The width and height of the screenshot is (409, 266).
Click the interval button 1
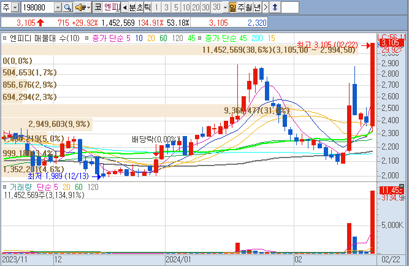[156, 7]
